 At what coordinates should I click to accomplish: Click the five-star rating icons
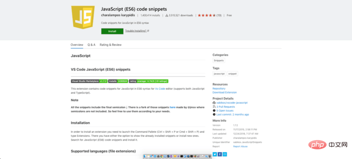(x=207, y=15)
